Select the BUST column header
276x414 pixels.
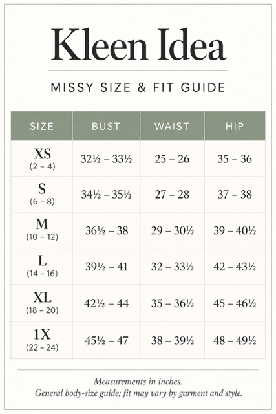coord(107,126)
